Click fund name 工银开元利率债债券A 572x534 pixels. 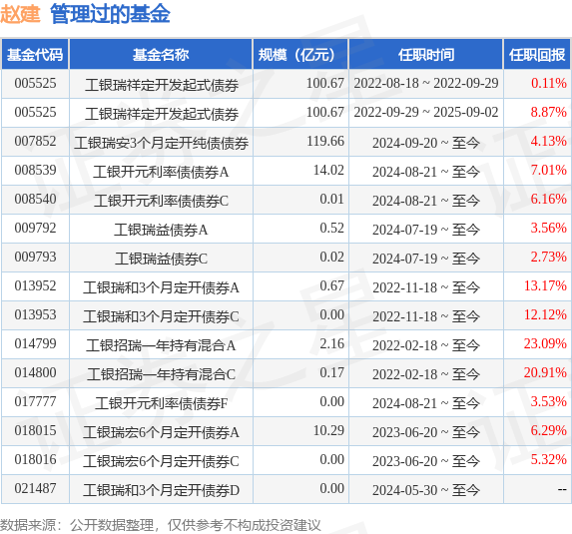[161, 172]
